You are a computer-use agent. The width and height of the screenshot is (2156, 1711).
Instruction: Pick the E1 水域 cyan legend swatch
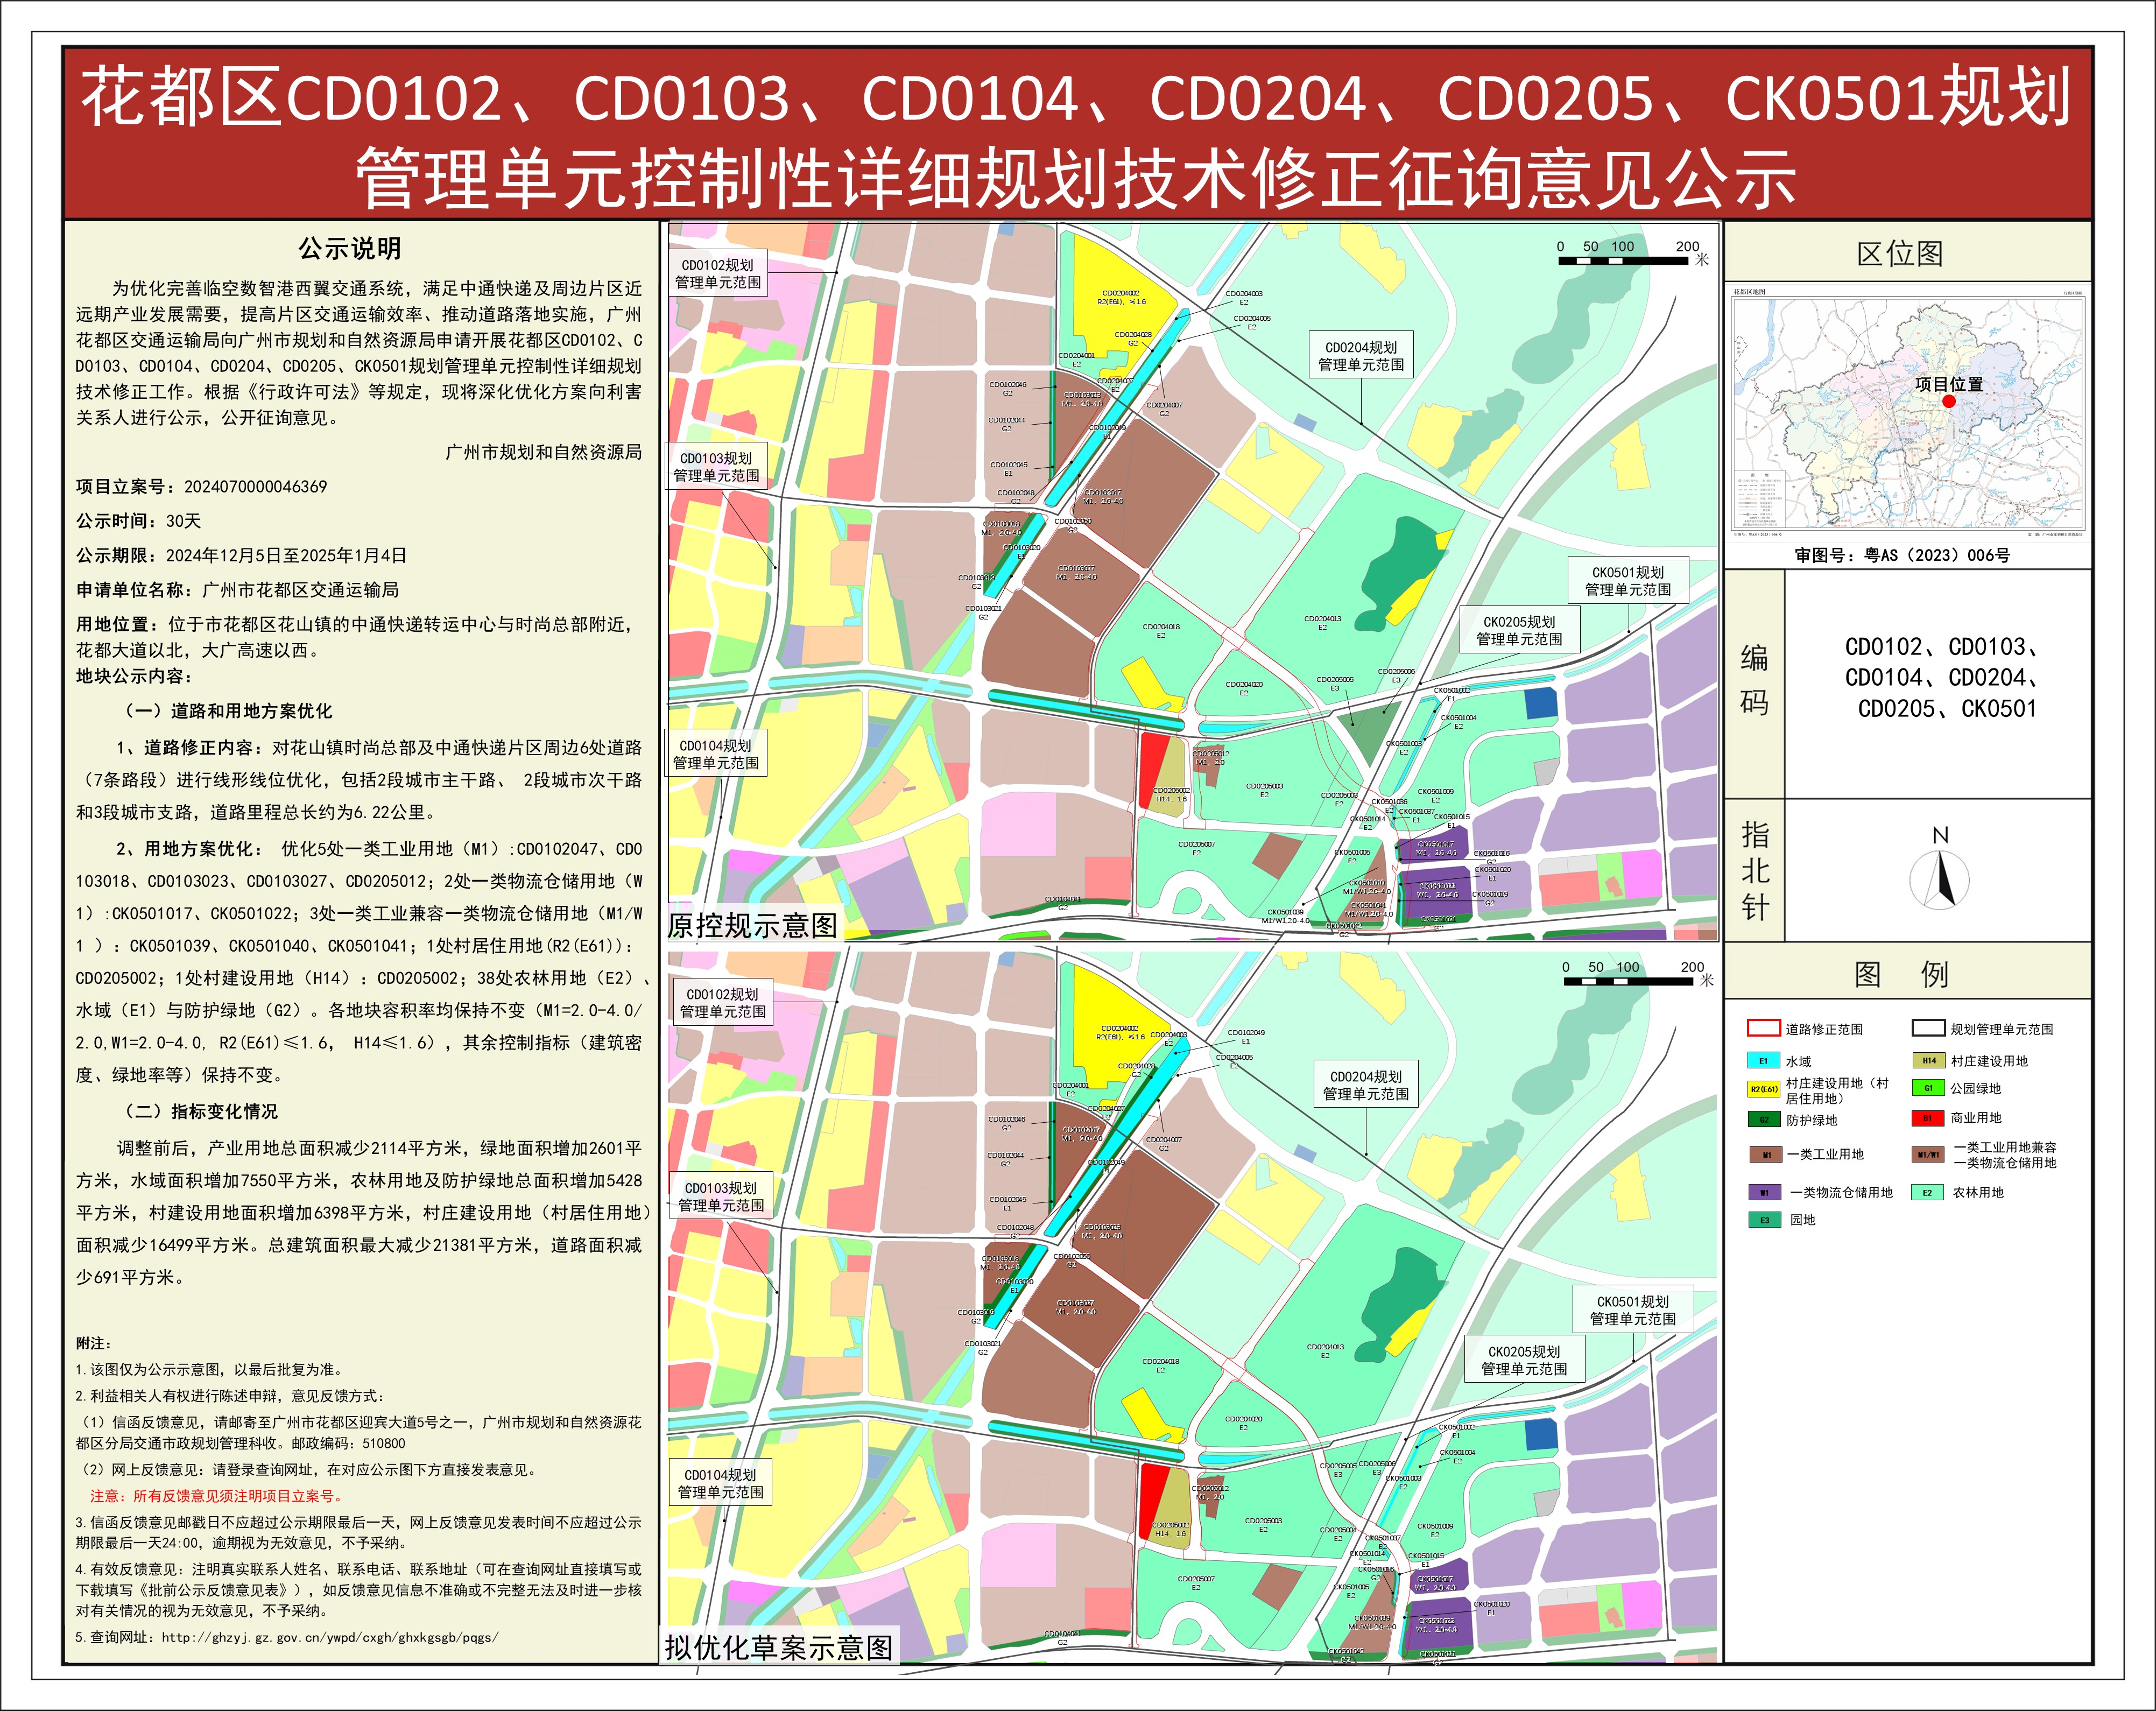point(1763,1061)
